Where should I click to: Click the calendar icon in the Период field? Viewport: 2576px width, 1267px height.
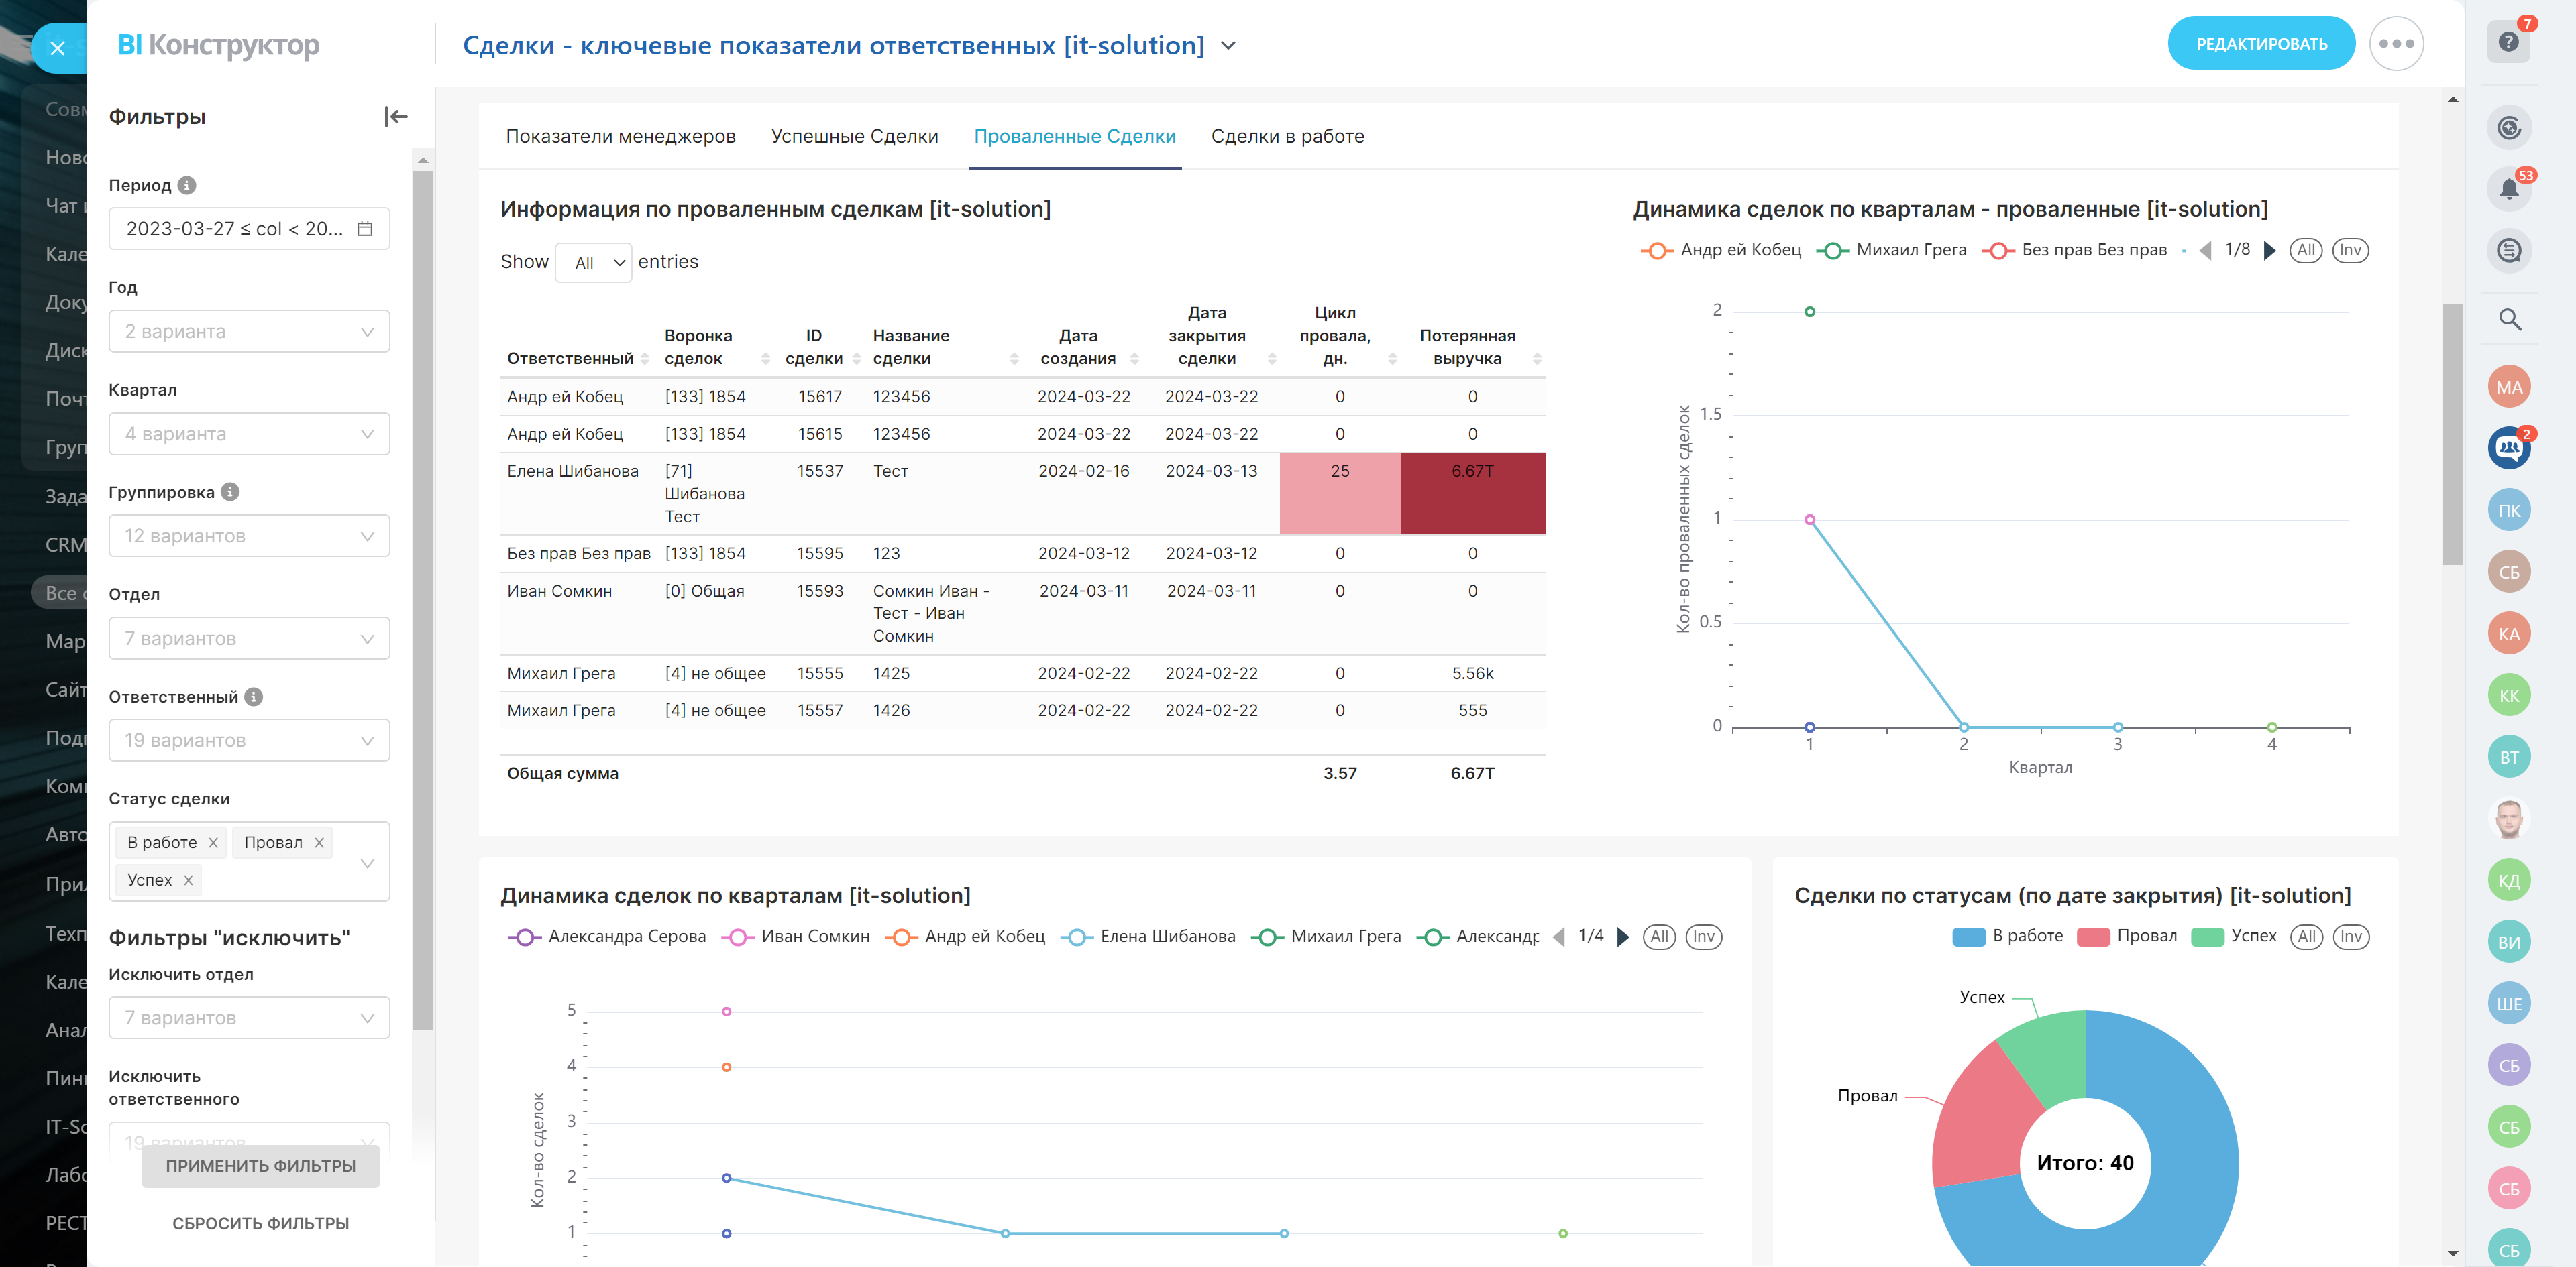365,229
